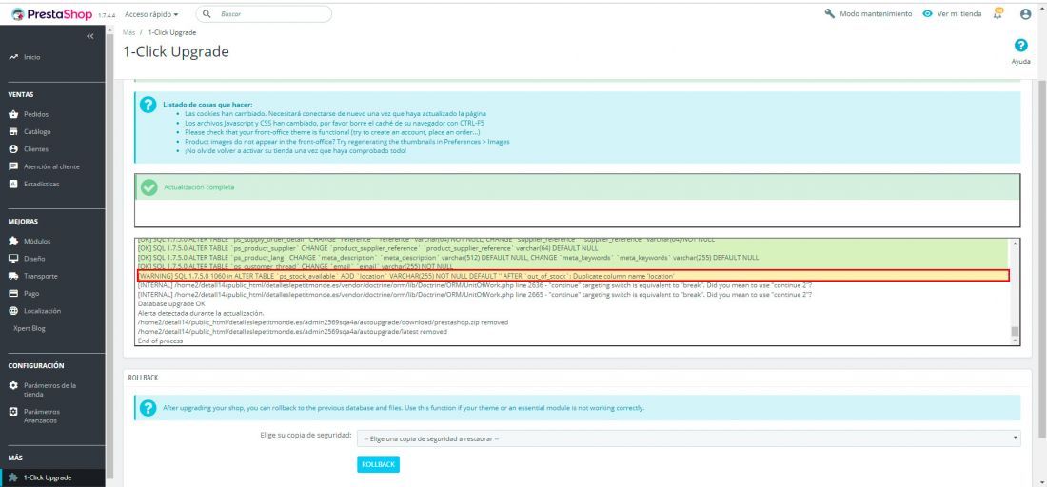The width and height of the screenshot is (1047, 487).
Task: Open notifications bell icon
Action: (x=998, y=13)
